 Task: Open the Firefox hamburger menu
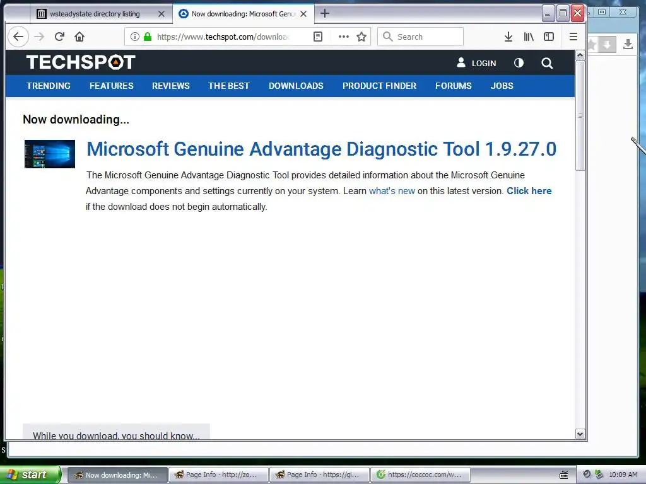(x=573, y=37)
